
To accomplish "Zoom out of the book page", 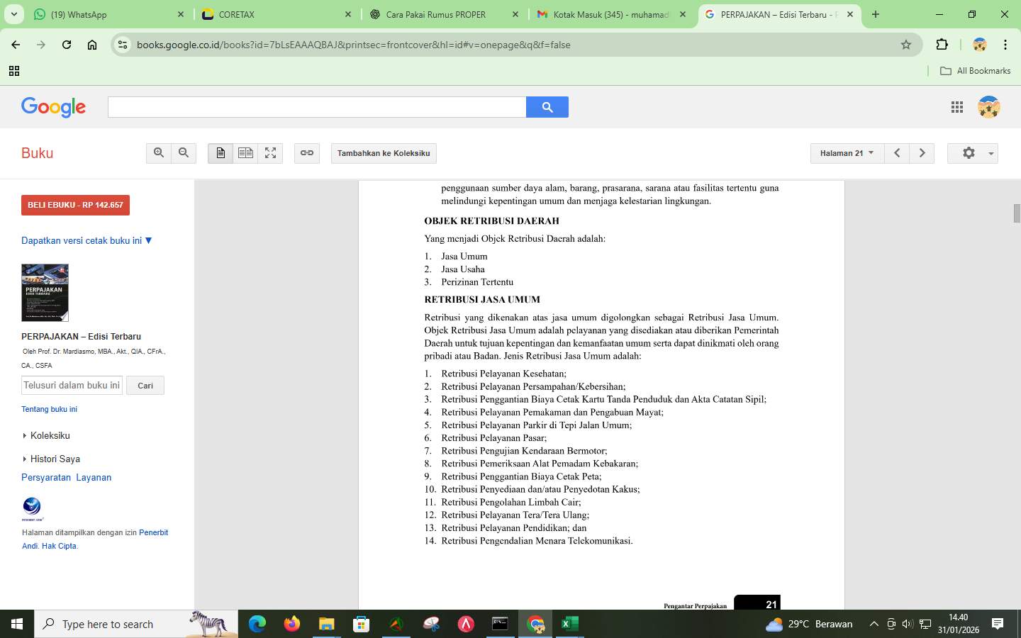I will point(184,152).
